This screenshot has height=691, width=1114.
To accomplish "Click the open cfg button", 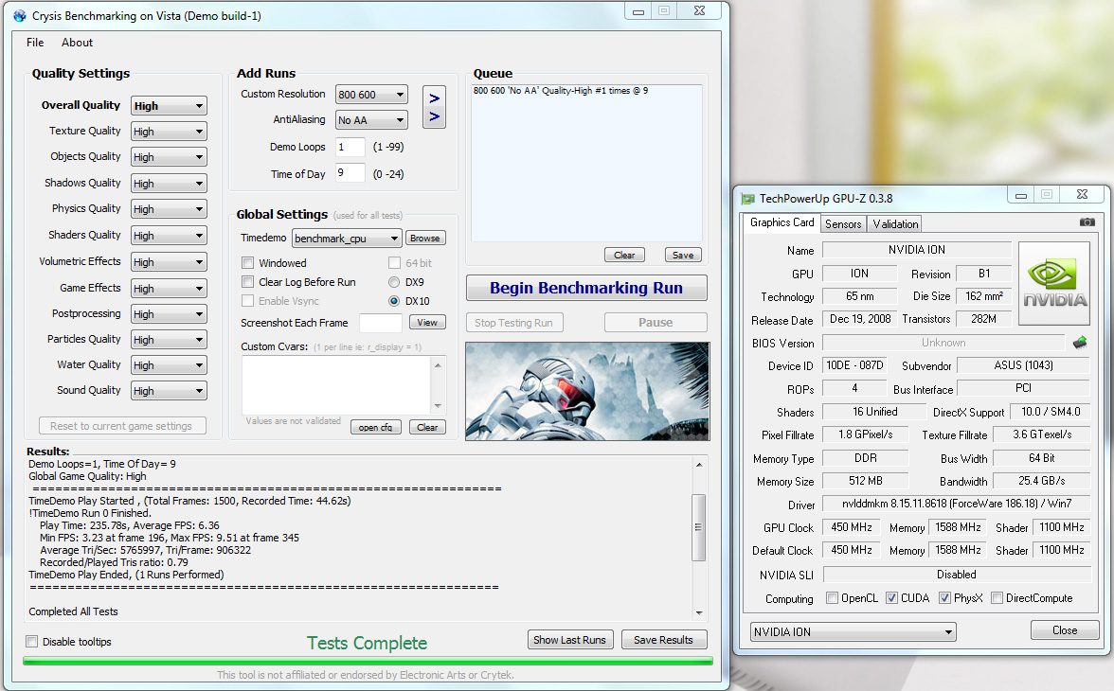I will (x=375, y=427).
